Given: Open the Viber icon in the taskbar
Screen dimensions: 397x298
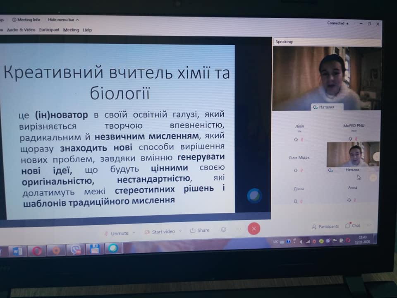Looking at the screenshot, I should click(76, 250).
